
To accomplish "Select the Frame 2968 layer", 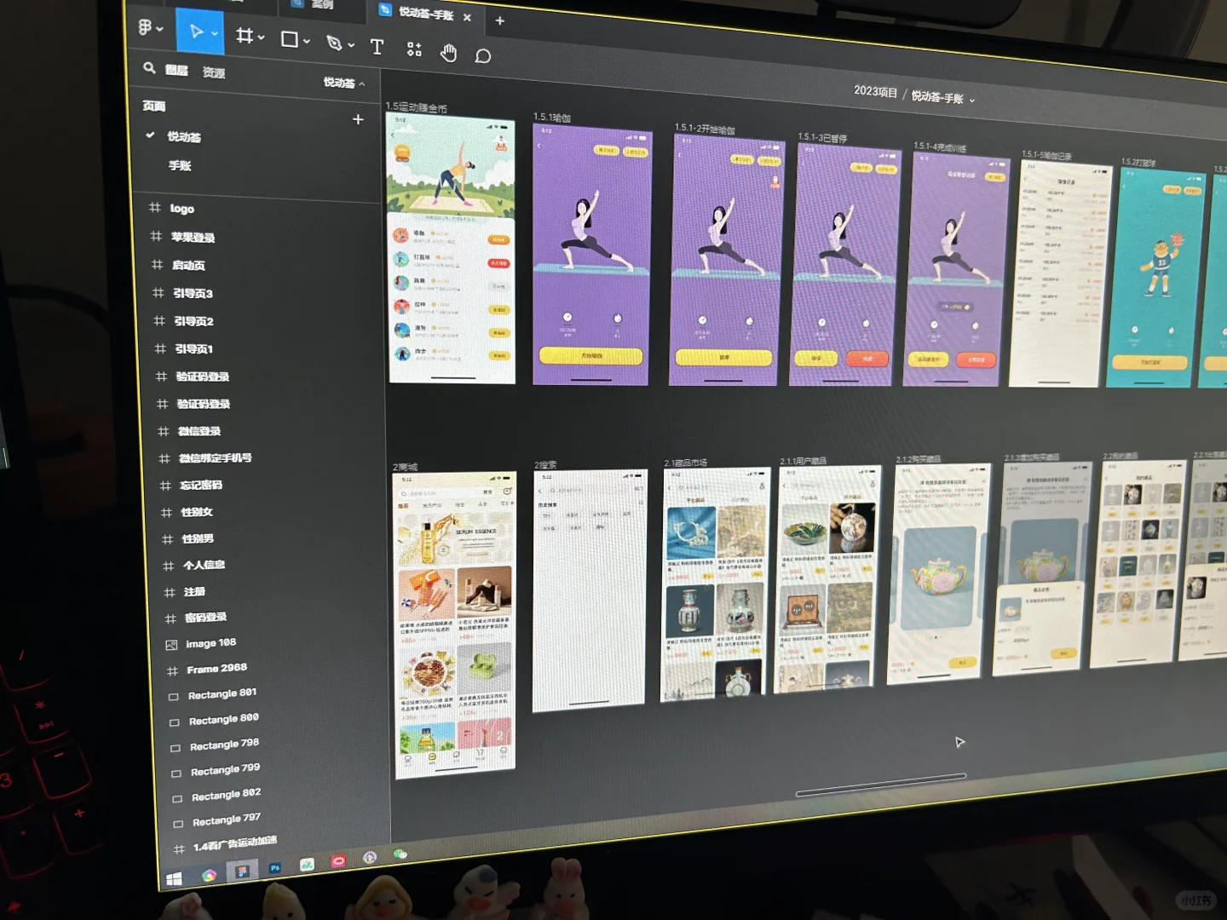I will pyautogui.click(x=217, y=669).
